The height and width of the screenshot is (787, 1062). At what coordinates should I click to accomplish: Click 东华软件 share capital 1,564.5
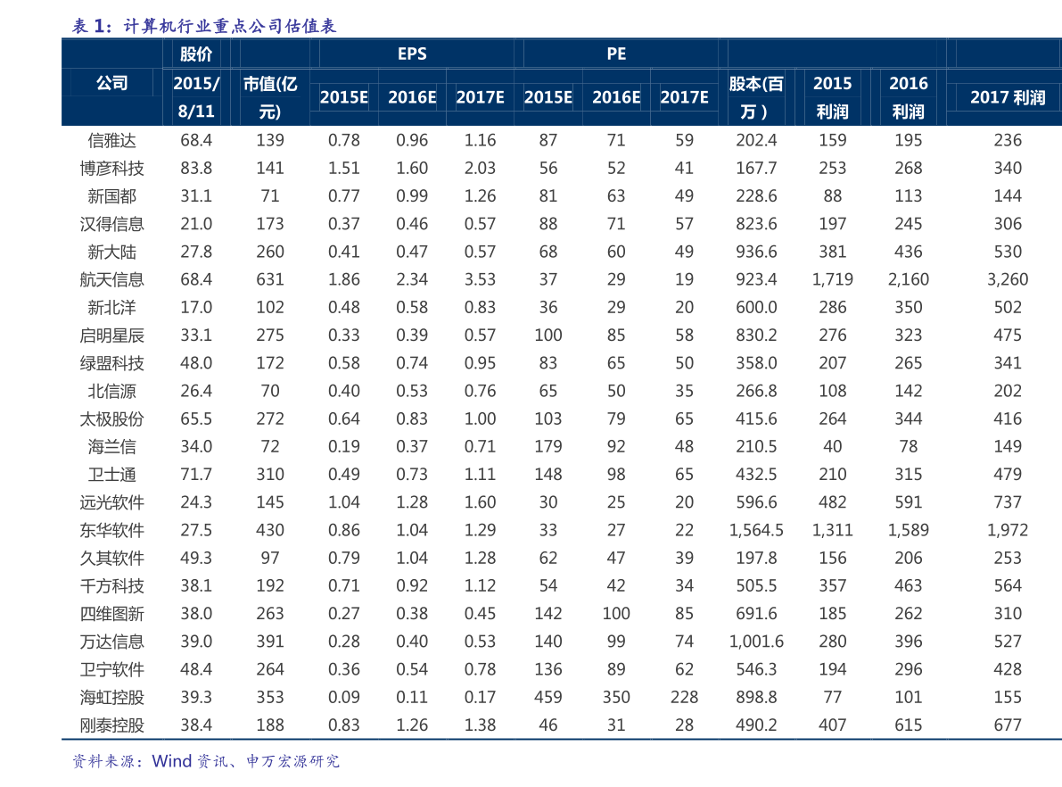point(756,530)
